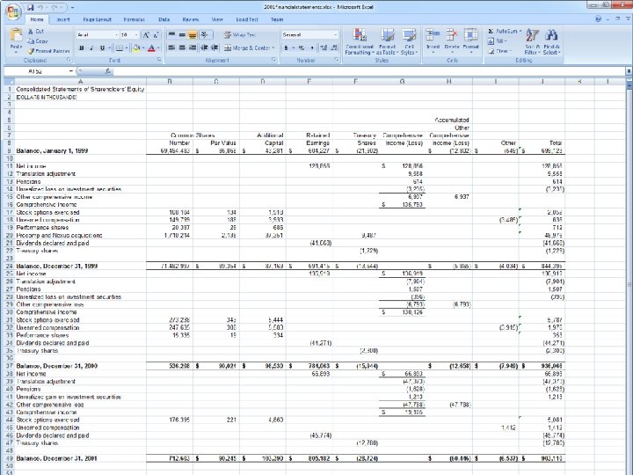The height and width of the screenshot is (475, 633).
Task: Align text to the left
Action: tap(171, 47)
